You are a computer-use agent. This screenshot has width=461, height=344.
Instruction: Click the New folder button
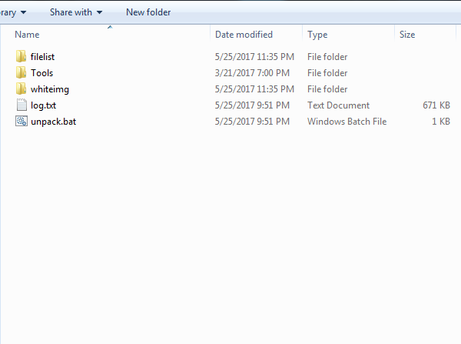pyautogui.click(x=148, y=12)
